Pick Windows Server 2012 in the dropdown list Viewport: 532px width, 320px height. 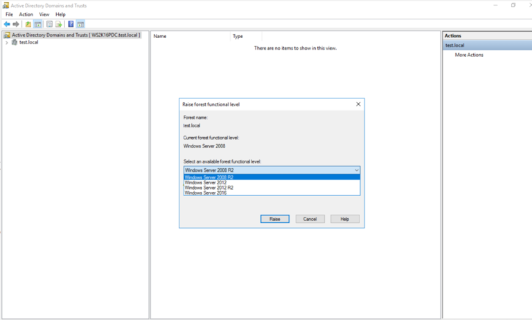point(205,183)
